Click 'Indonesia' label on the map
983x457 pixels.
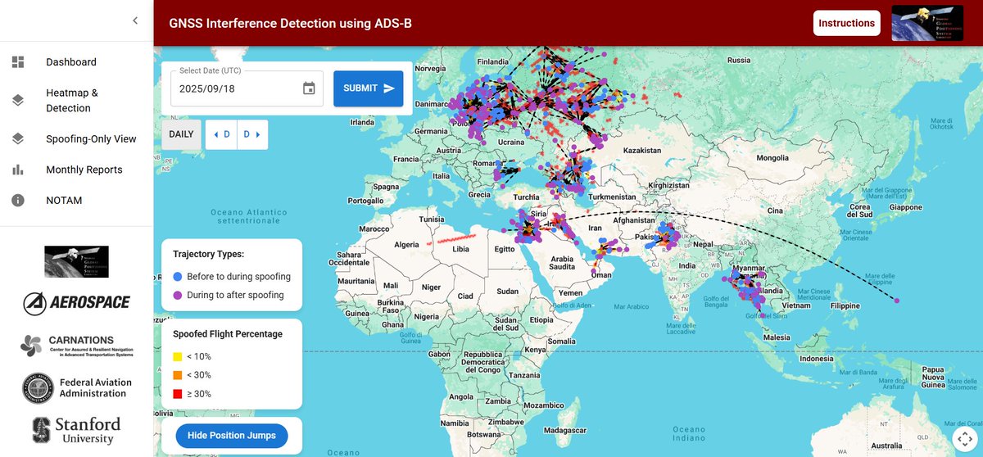pyautogui.click(x=818, y=359)
